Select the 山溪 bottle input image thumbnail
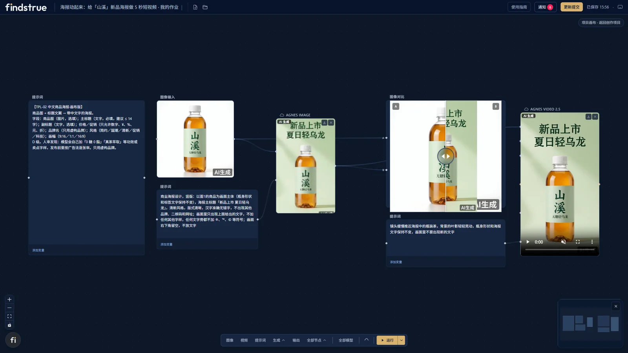The width and height of the screenshot is (628, 353). (195, 139)
